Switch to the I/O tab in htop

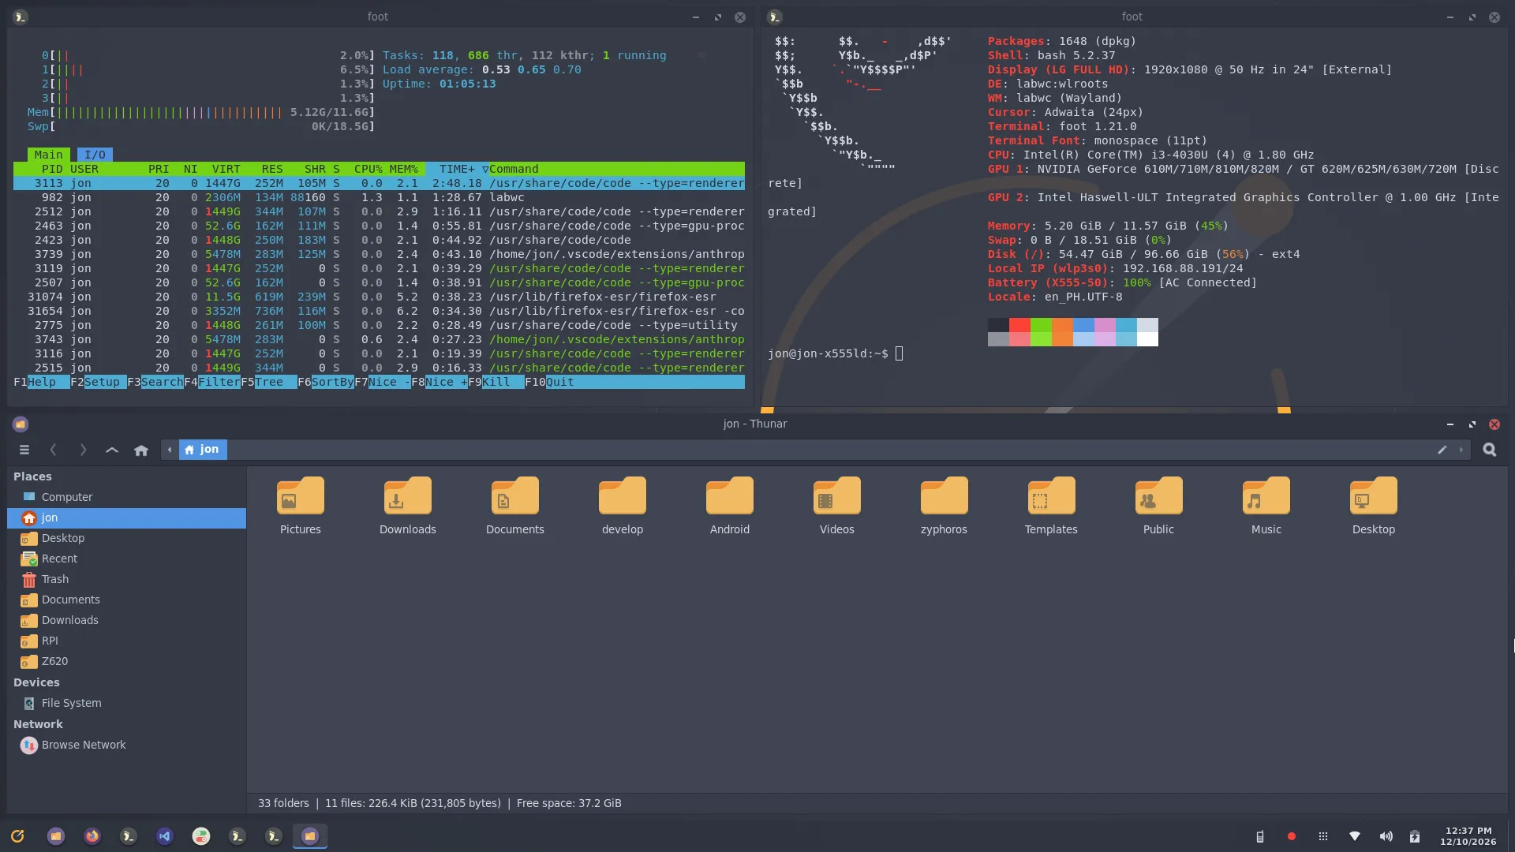click(95, 155)
